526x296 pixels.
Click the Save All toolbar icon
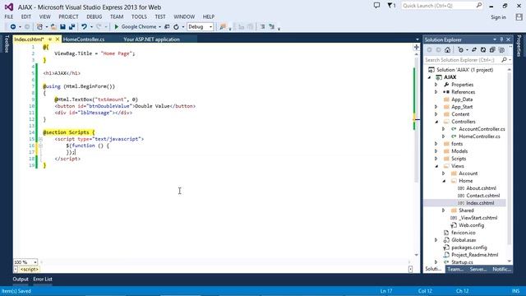point(72,27)
